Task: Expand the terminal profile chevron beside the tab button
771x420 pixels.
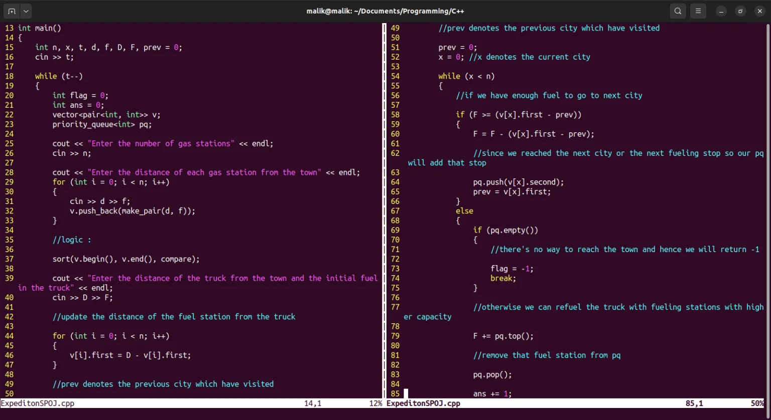Action: point(26,11)
